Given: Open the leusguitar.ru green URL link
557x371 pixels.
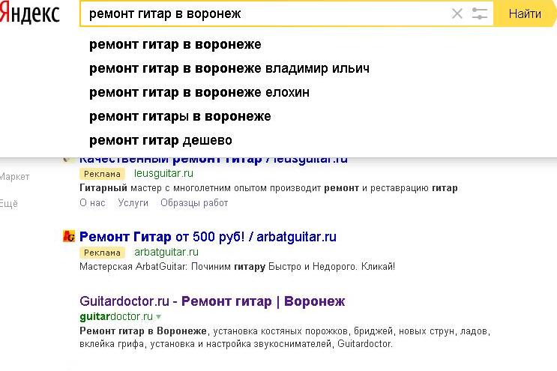Looking at the screenshot, I should (x=163, y=173).
